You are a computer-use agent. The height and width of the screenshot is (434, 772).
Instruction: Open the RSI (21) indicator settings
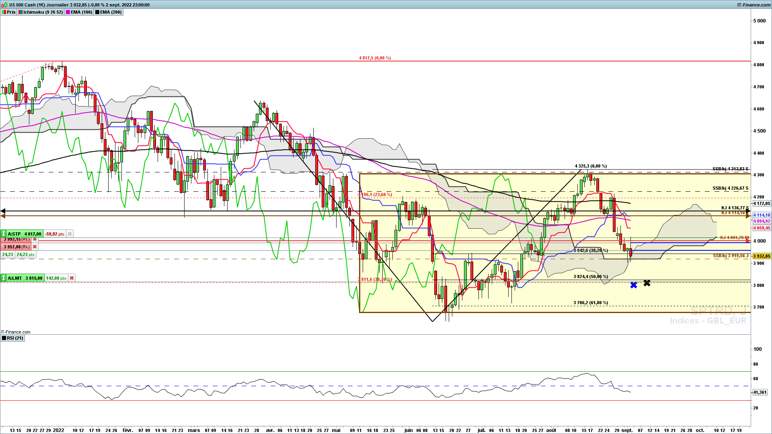[12, 338]
